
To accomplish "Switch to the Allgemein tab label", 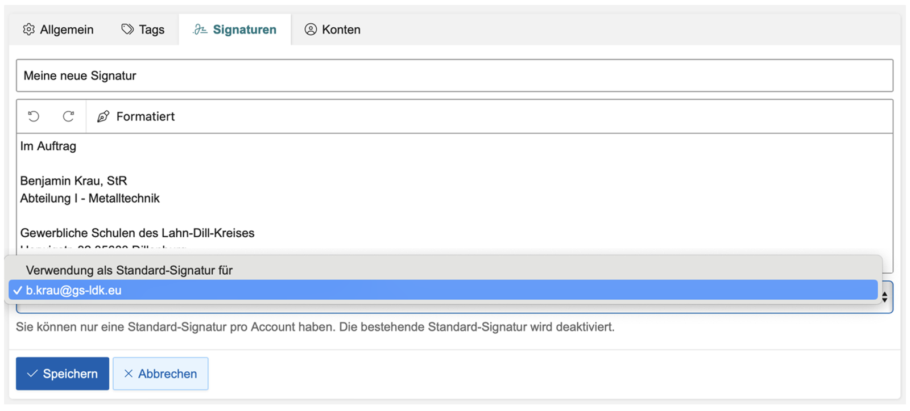I will [x=67, y=30].
